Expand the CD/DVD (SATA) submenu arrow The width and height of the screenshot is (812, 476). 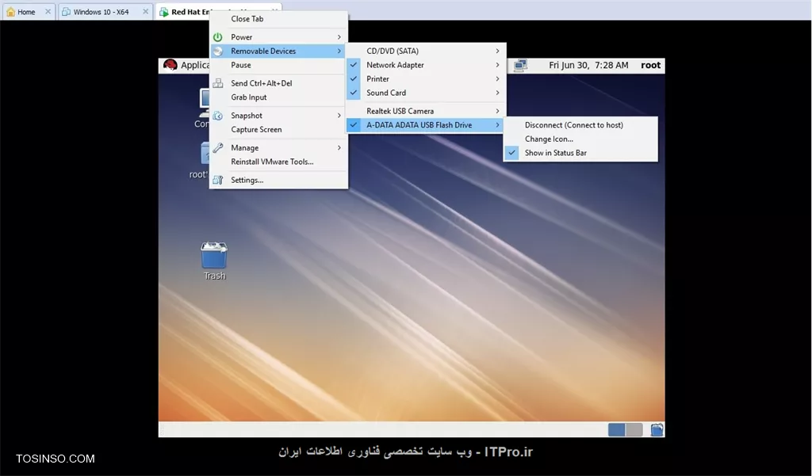497,51
